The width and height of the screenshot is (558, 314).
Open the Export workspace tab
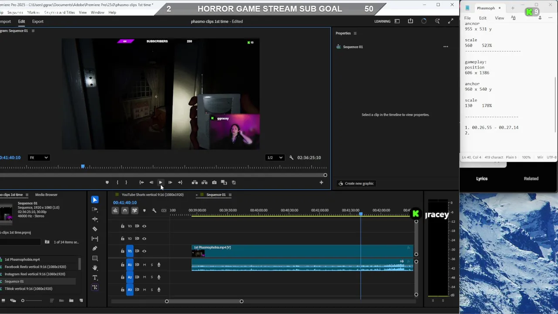pos(37,21)
